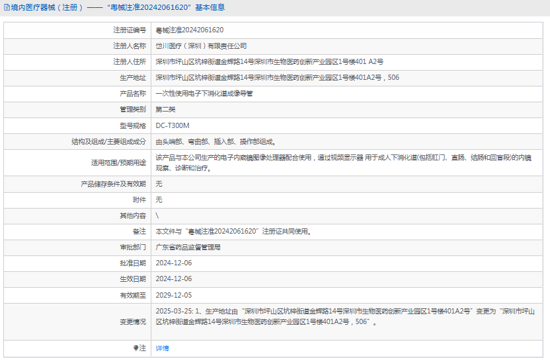
Task: Click the 管理类别 label
Action: [133, 109]
